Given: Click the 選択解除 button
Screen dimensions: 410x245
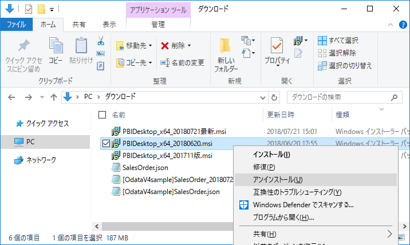Looking at the screenshot, I should tap(337, 53).
